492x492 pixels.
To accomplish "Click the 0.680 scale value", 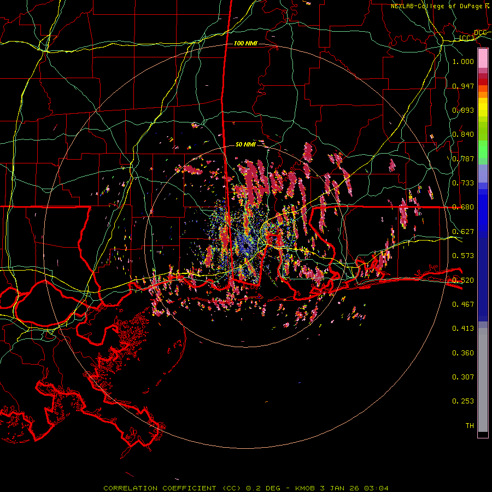I will (463, 207).
